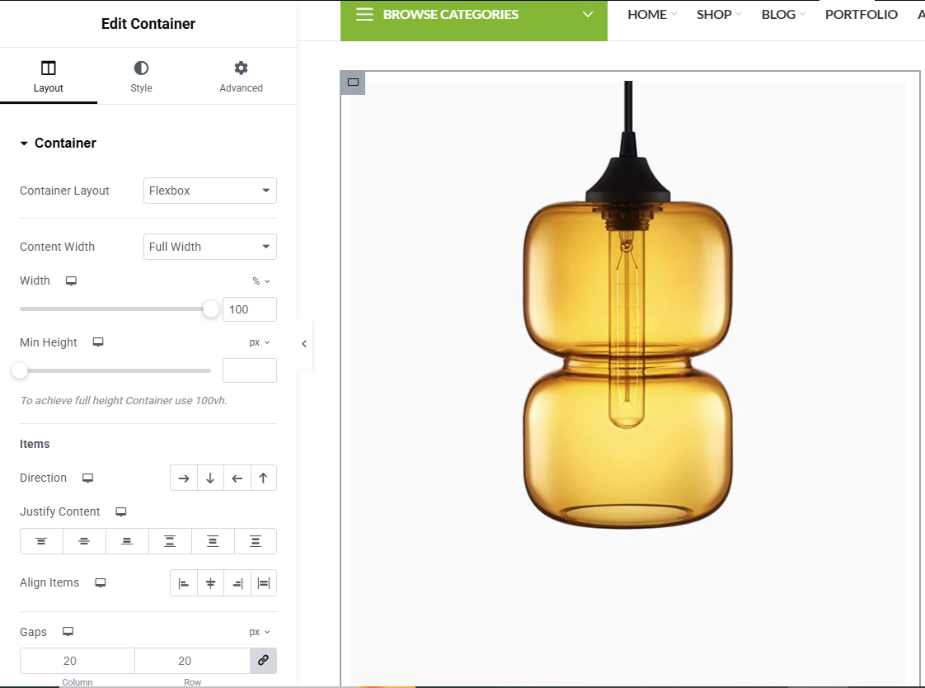Select justify content space evenly option
Viewport: 925px width, 688px height.
tap(256, 541)
